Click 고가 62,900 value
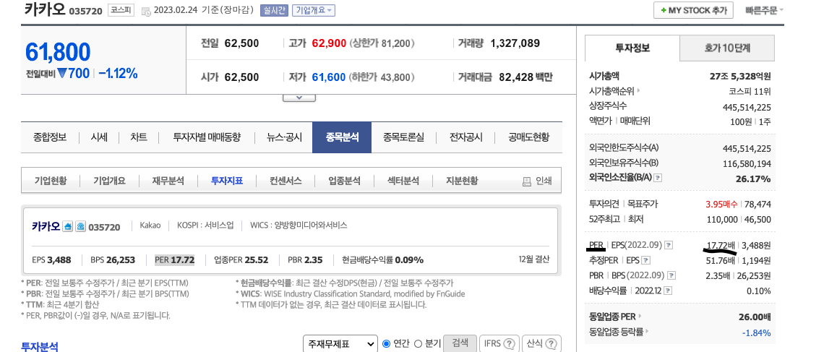The height and width of the screenshot is (352, 824). [329, 43]
